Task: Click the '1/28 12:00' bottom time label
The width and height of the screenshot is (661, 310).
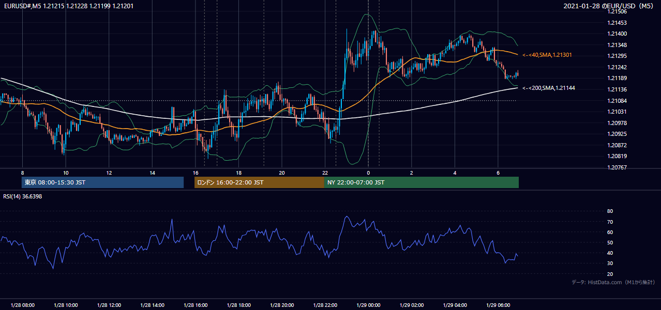Action: 109,305
